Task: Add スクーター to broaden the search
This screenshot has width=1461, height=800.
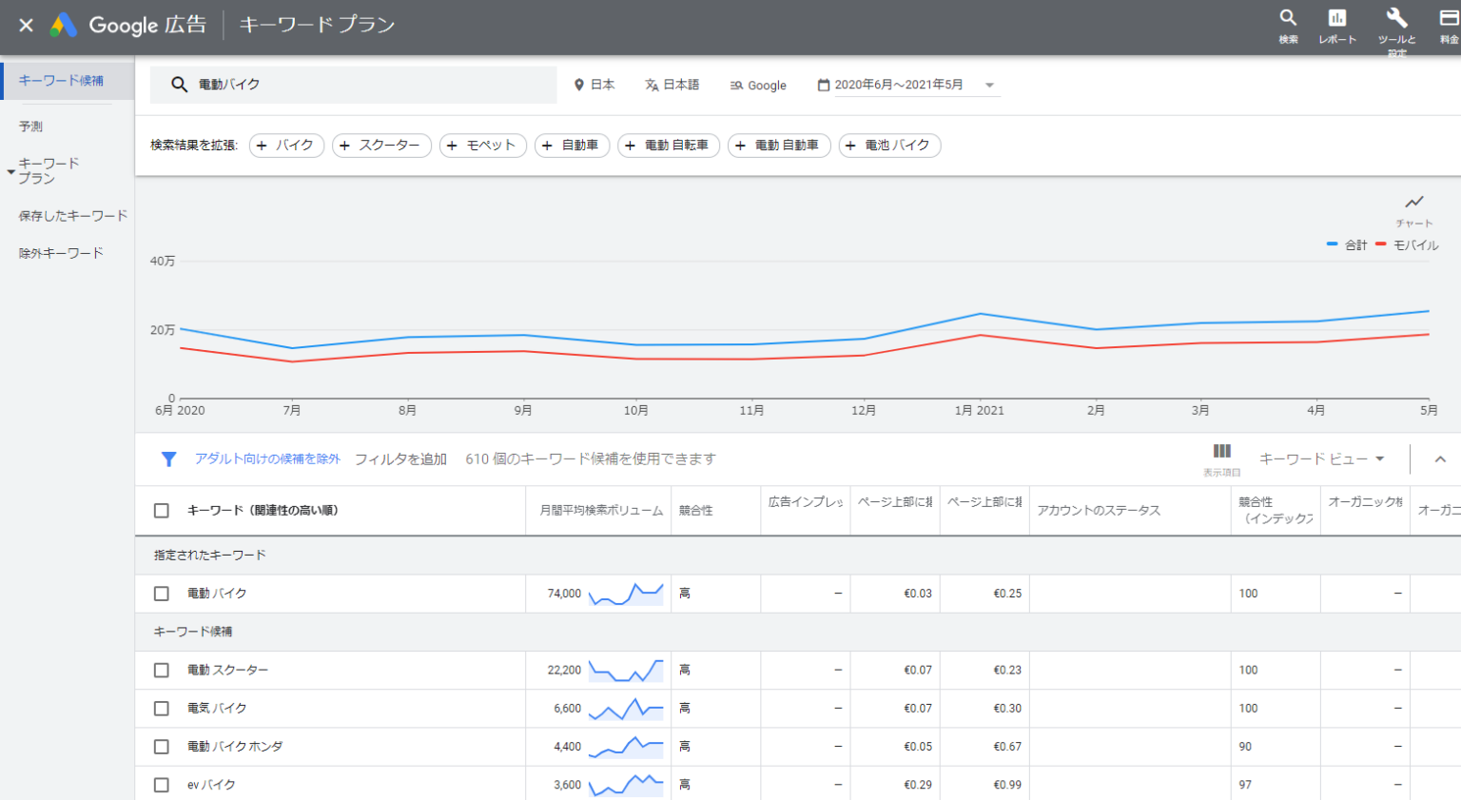Action: (381, 146)
